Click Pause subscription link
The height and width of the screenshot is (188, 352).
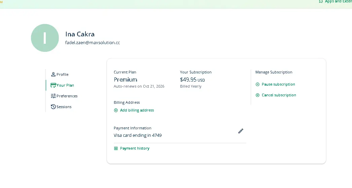[278, 84]
